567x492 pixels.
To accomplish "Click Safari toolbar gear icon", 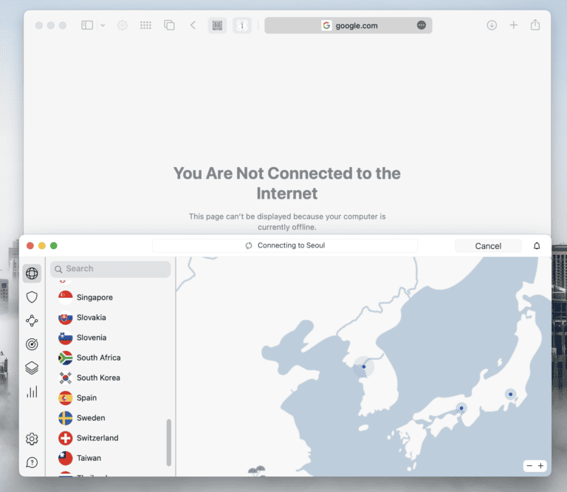I will click(x=123, y=25).
